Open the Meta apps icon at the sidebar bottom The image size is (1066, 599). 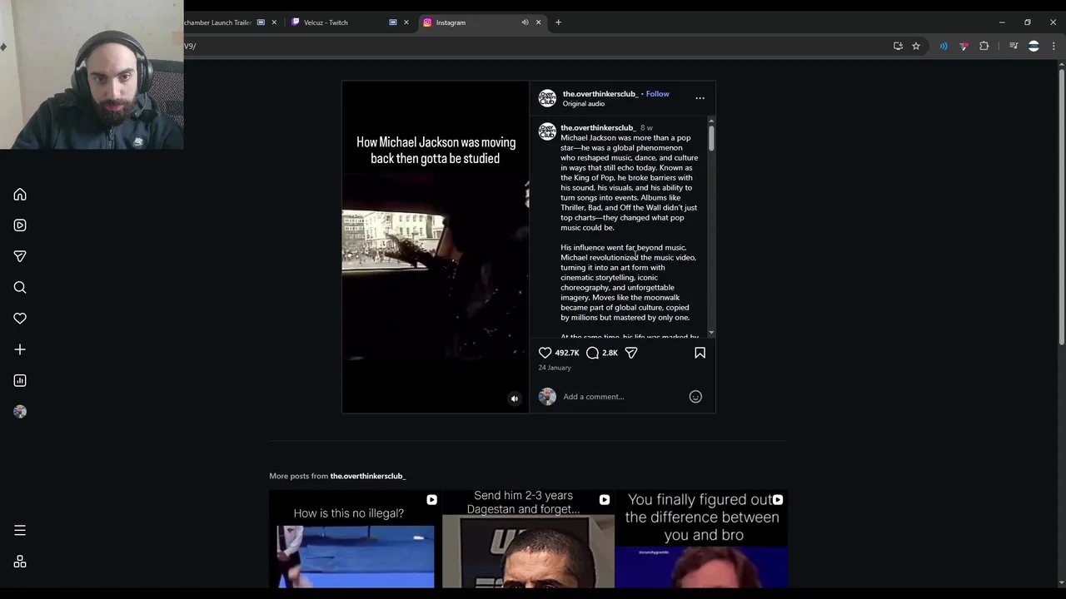click(20, 562)
